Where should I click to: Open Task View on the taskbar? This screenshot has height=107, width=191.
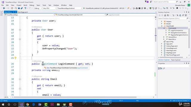click(15, 104)
